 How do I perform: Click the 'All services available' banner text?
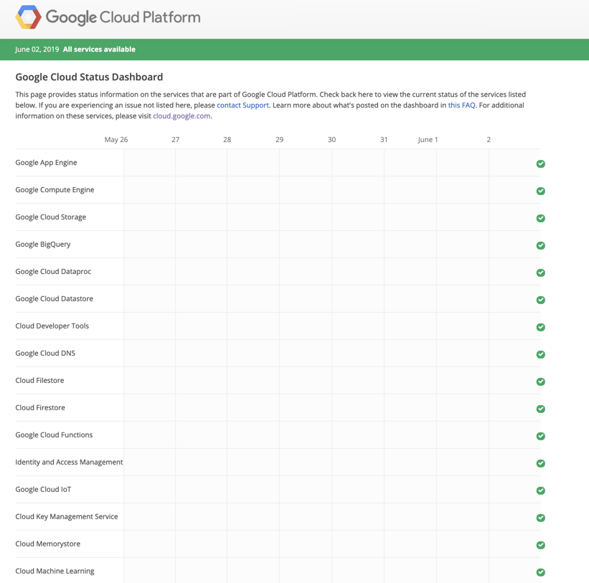coord(99,49)
